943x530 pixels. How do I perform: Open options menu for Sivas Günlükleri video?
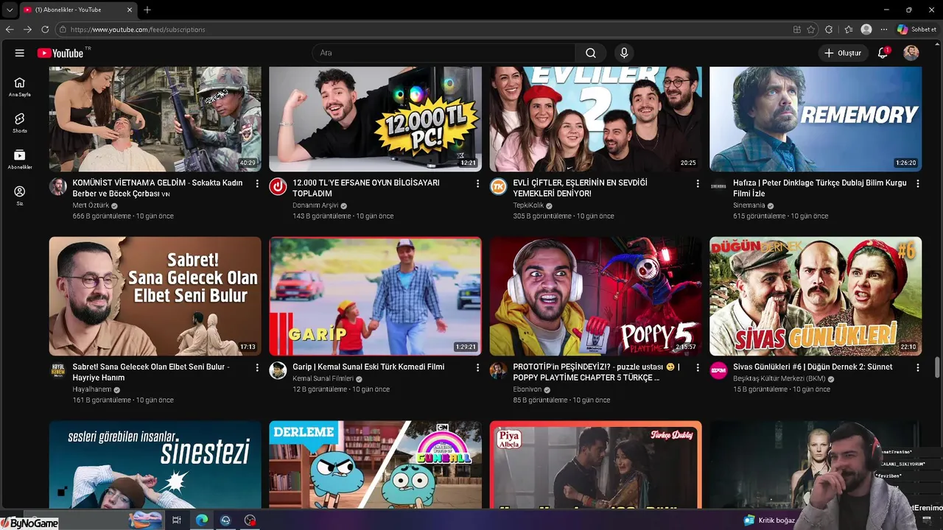point(918,367)
